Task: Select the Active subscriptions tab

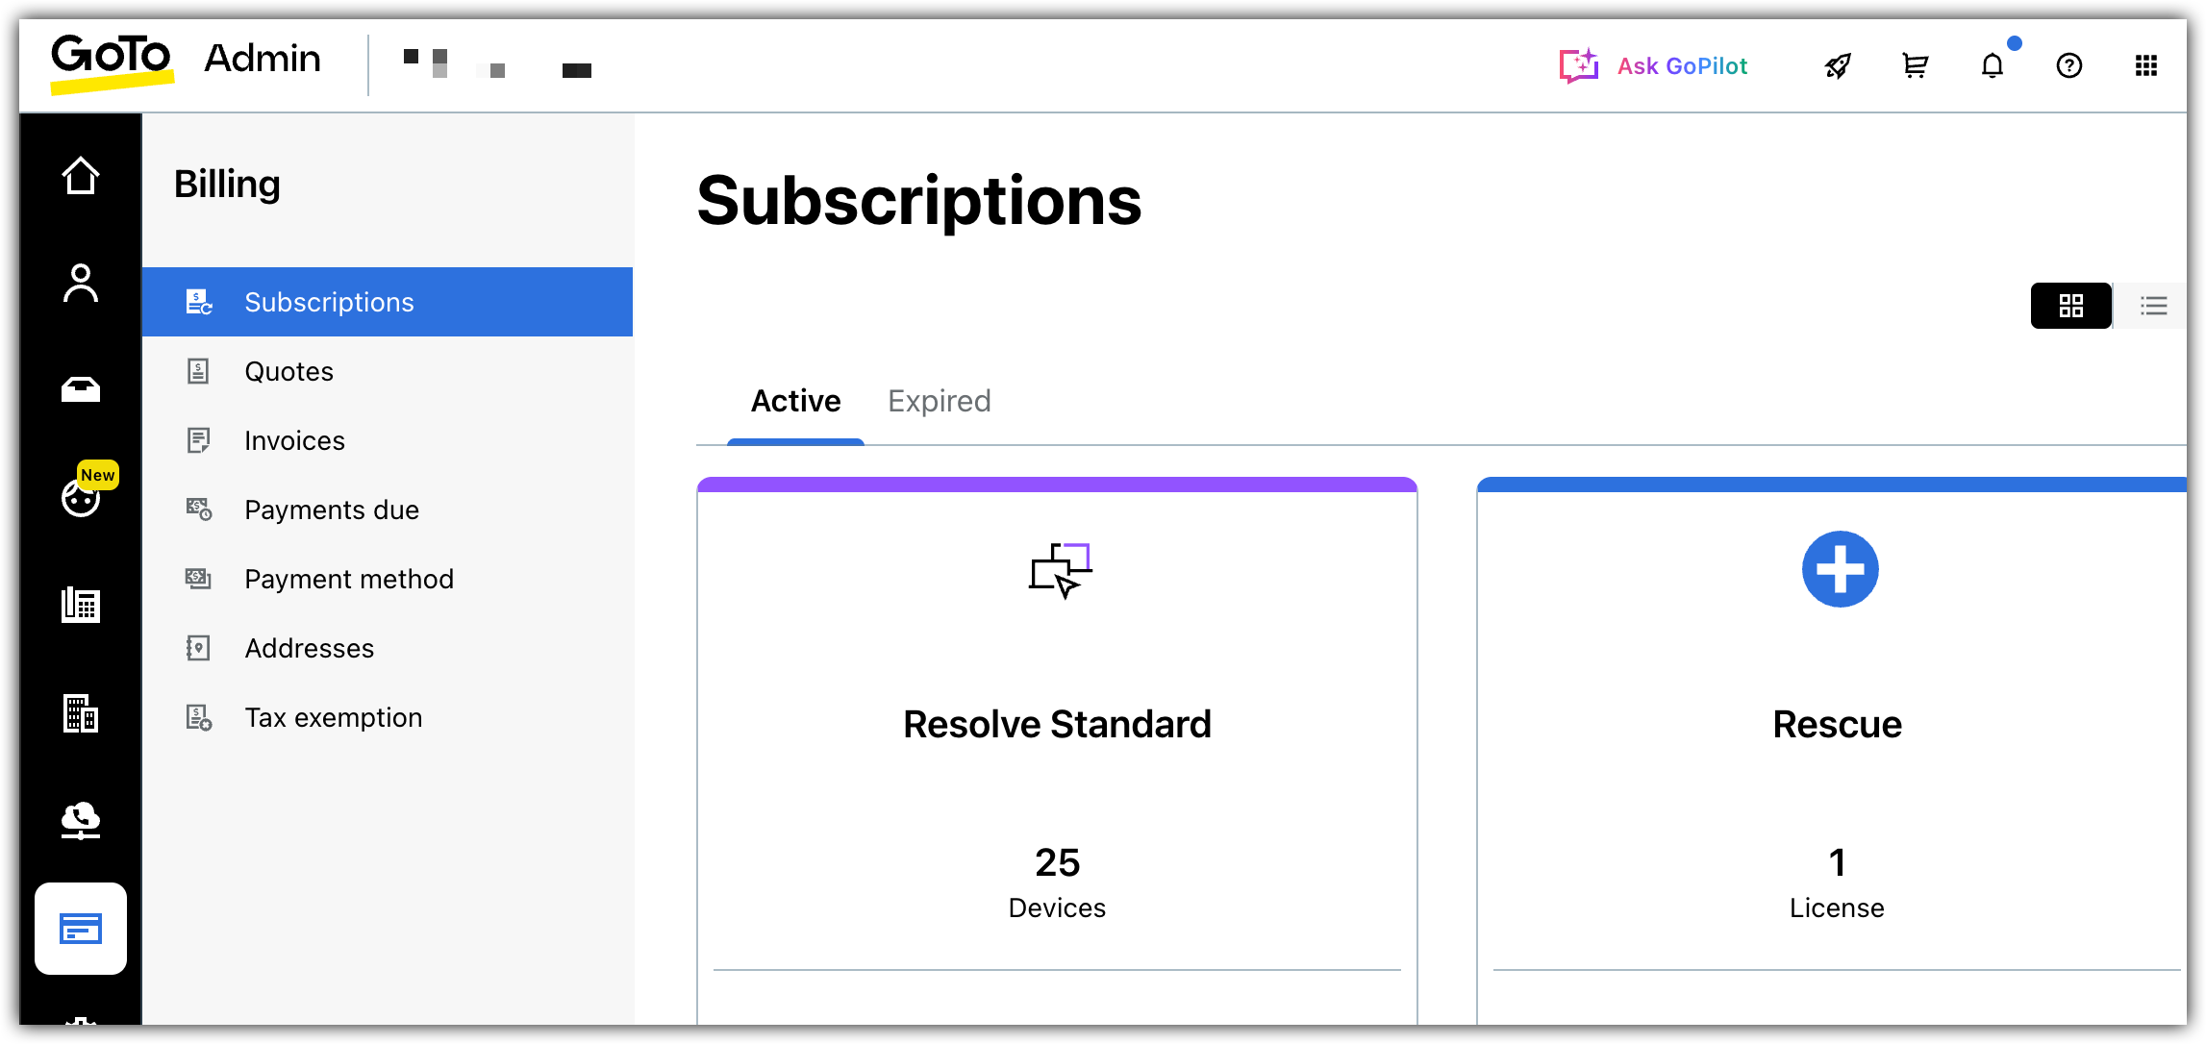Action: point(795,401)
